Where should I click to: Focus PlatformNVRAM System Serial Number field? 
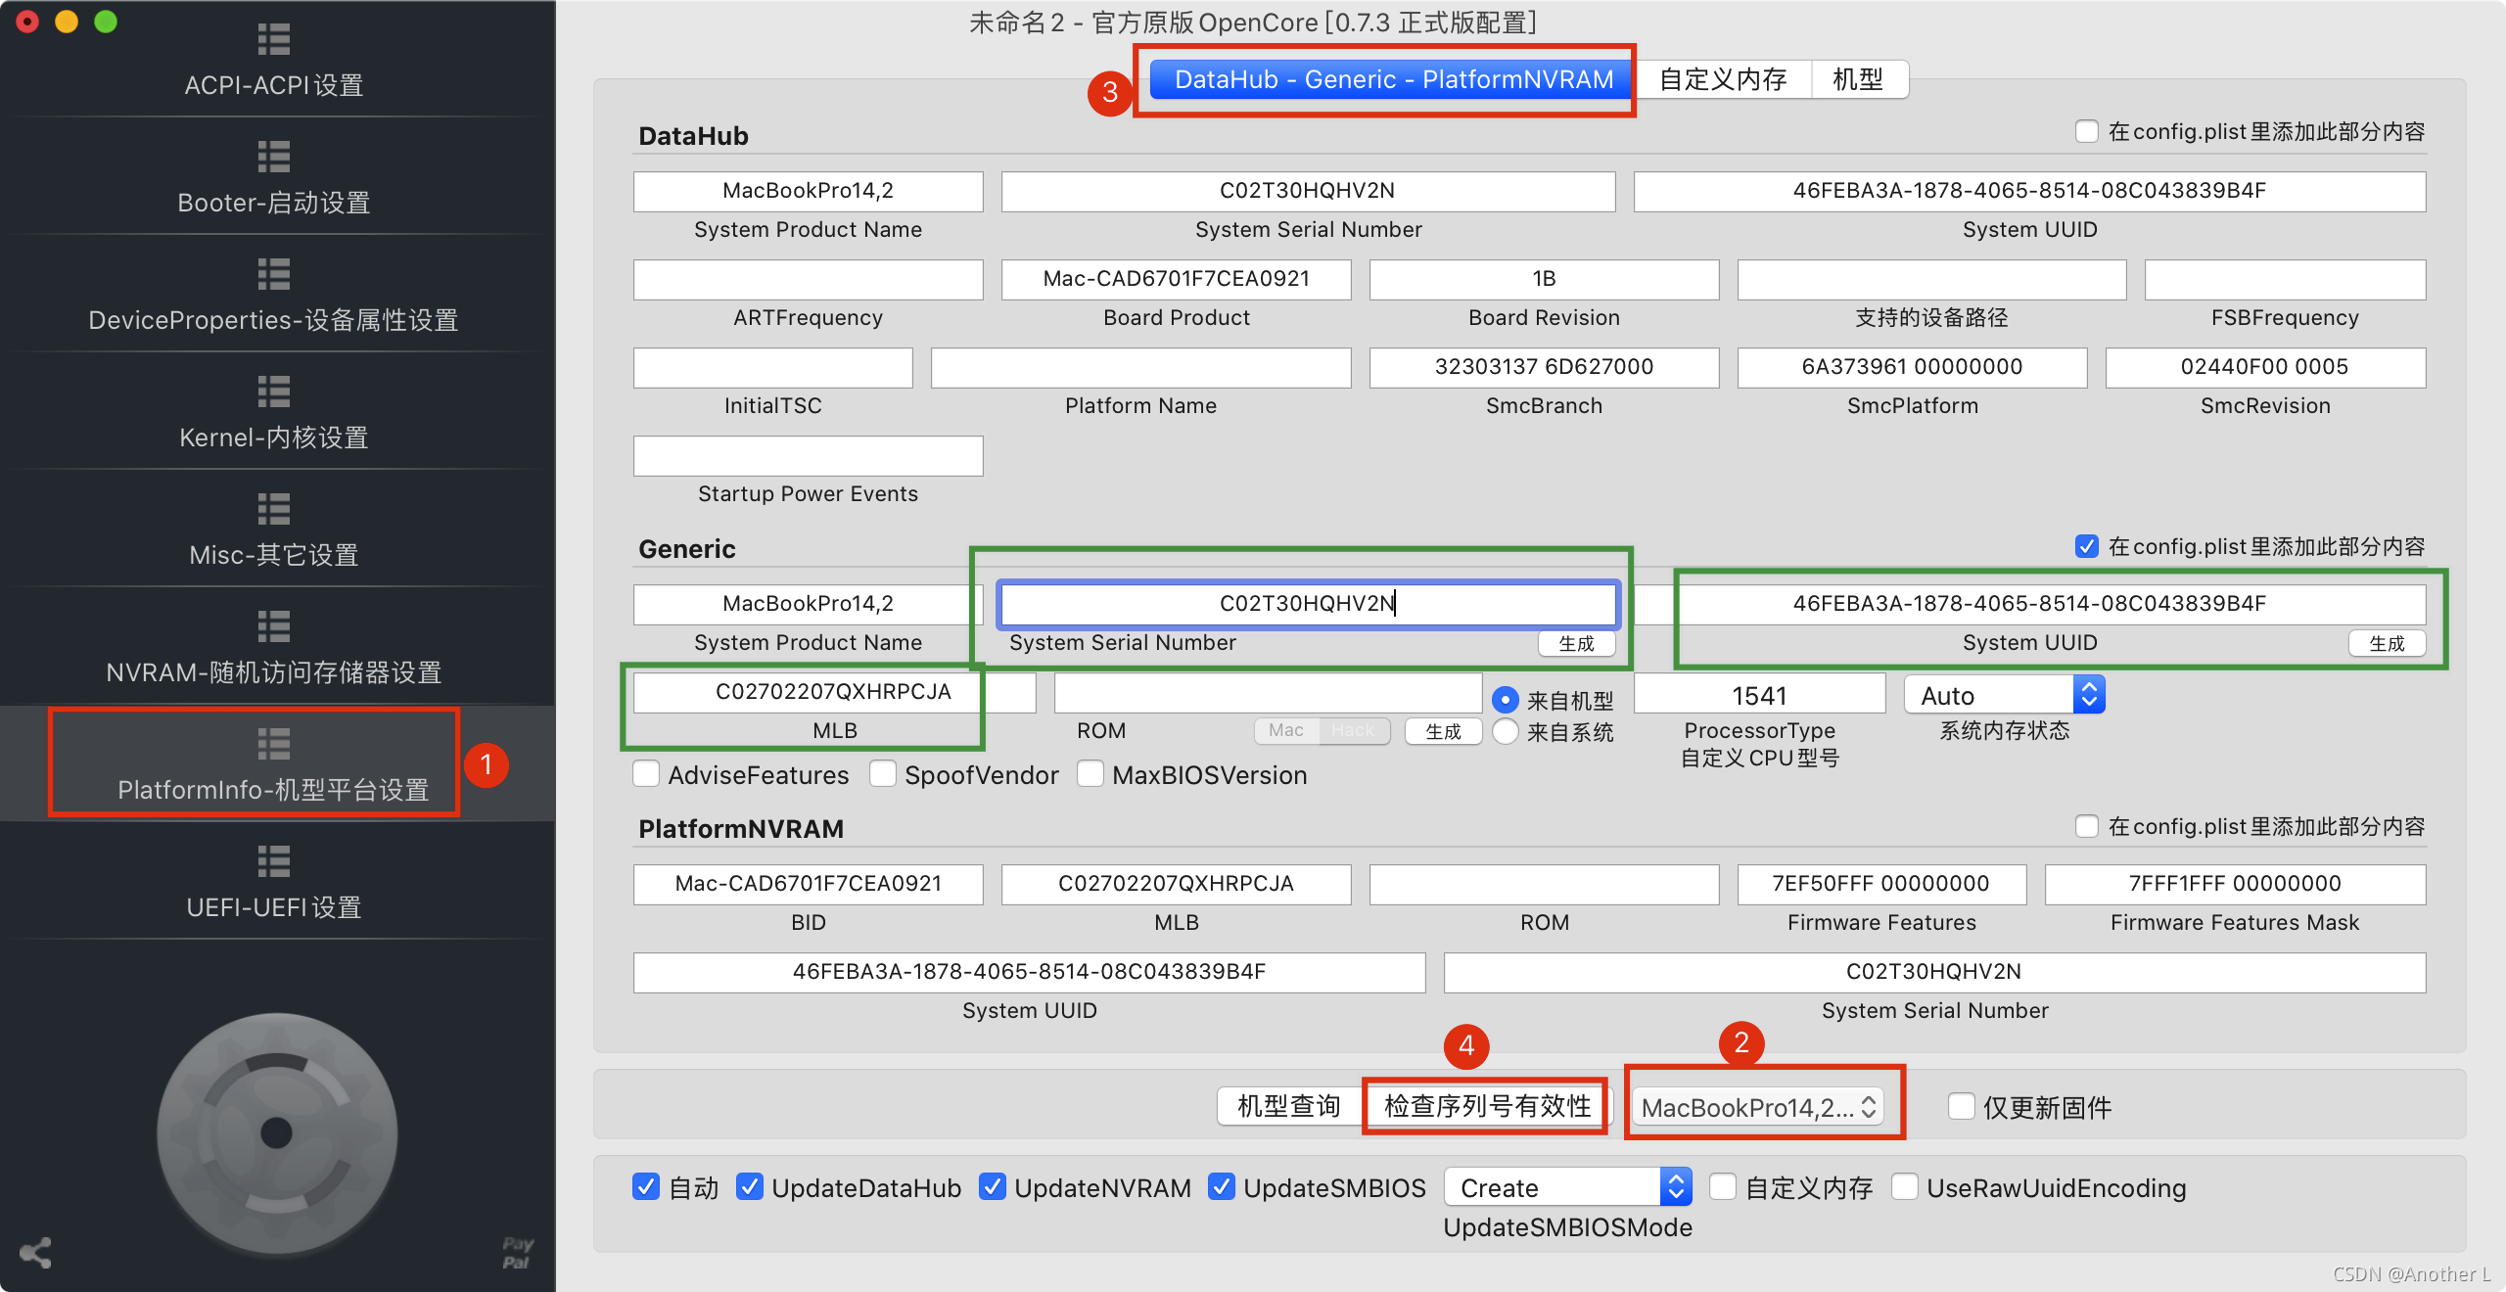1934,972
